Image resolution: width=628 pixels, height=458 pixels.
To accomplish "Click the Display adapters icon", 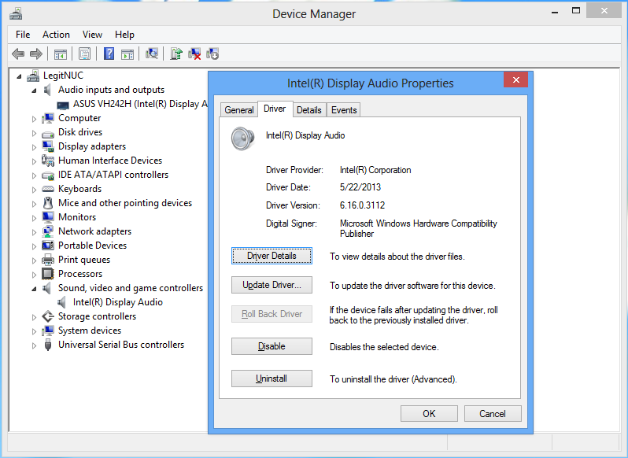I will [48, 146].
